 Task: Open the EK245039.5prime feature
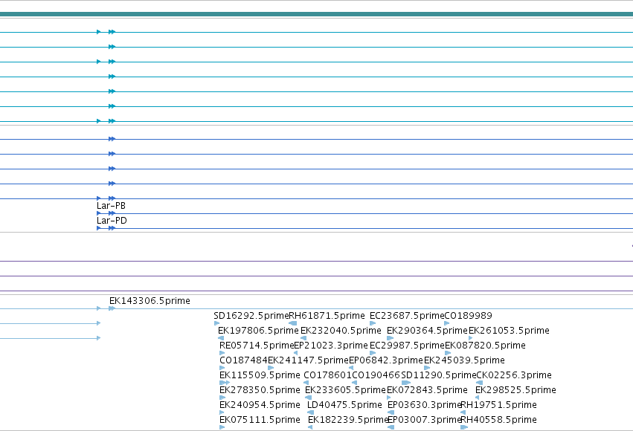click(464, 360)
